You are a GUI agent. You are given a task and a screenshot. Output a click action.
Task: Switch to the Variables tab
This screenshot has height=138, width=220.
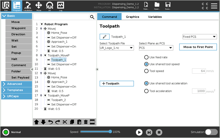[155, 17]
